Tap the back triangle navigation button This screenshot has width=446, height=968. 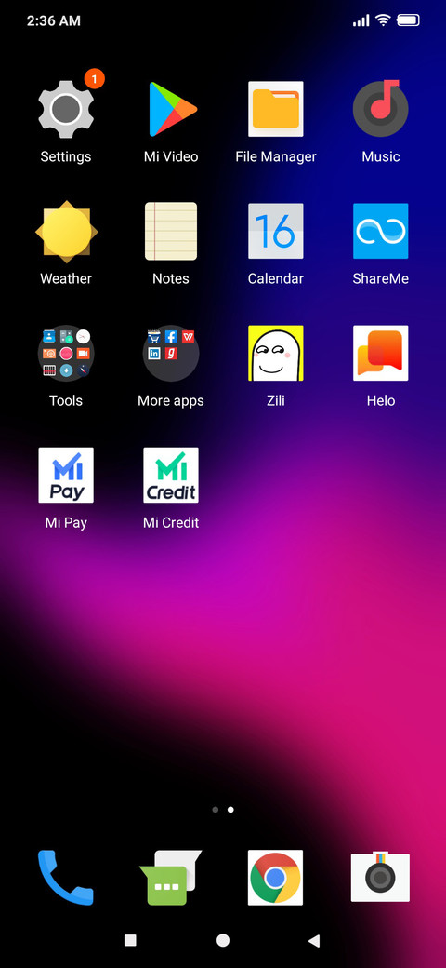(x=314, y=941)
